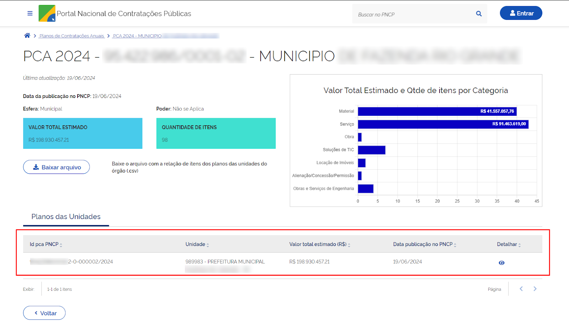The height and width of the screenshot is (323, 569).
Task: Click the Material bar in chart
Action: (437, 111)
